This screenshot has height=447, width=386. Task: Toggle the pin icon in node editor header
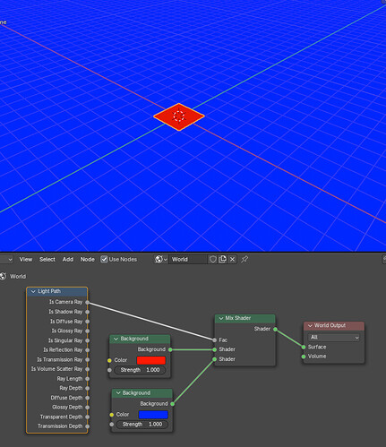tap(244, 259)
